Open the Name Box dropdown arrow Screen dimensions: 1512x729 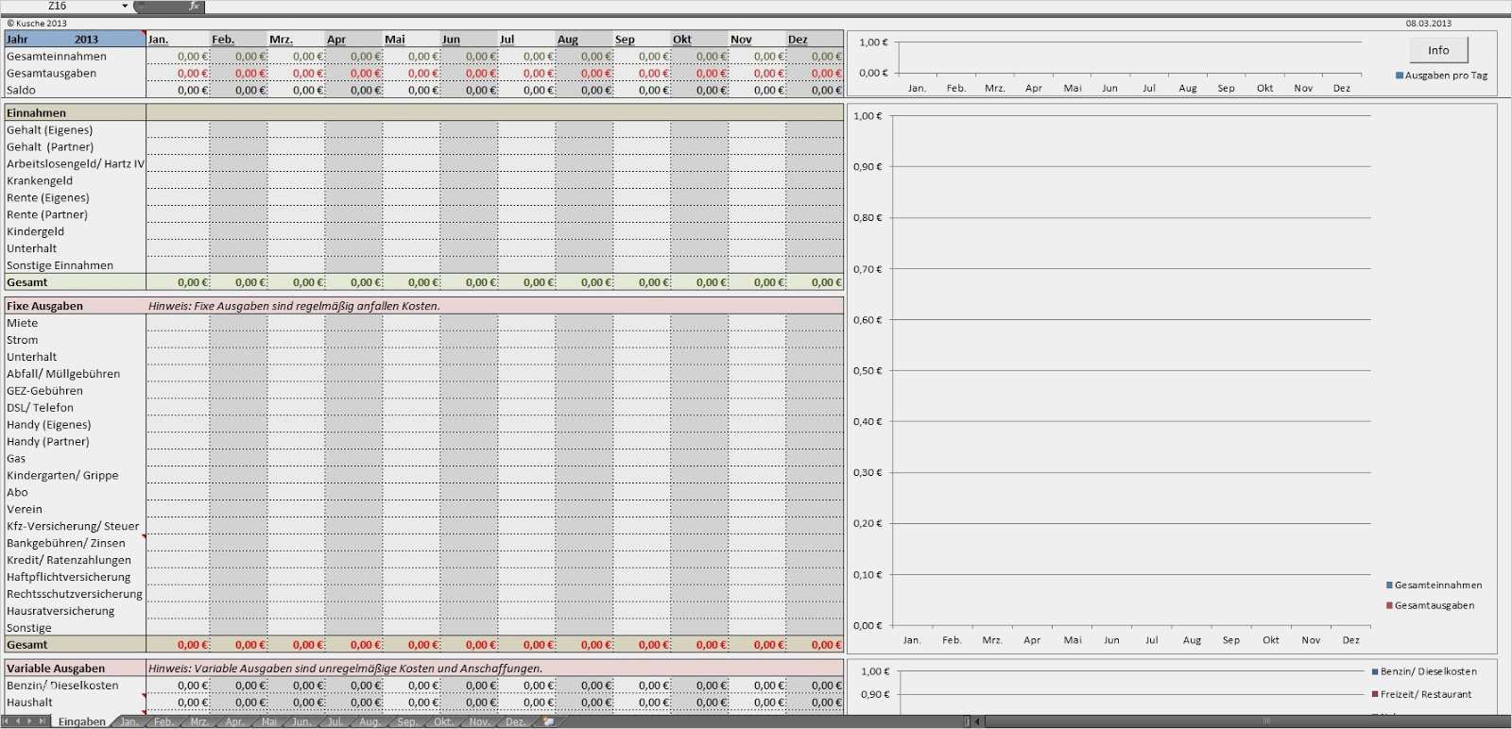(x=125, y=6)
